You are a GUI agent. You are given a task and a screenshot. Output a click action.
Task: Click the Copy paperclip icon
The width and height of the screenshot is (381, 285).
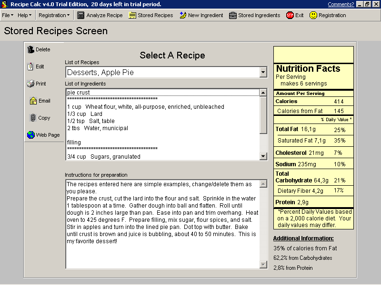click(x=33, y=118)
